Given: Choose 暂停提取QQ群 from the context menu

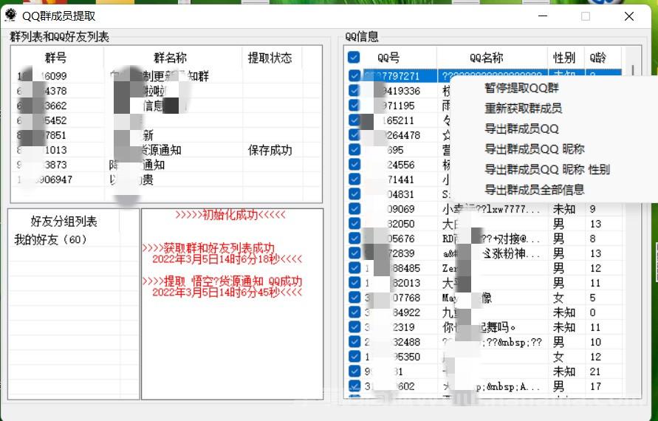Looking at the screenshot, I should point(521,88).
